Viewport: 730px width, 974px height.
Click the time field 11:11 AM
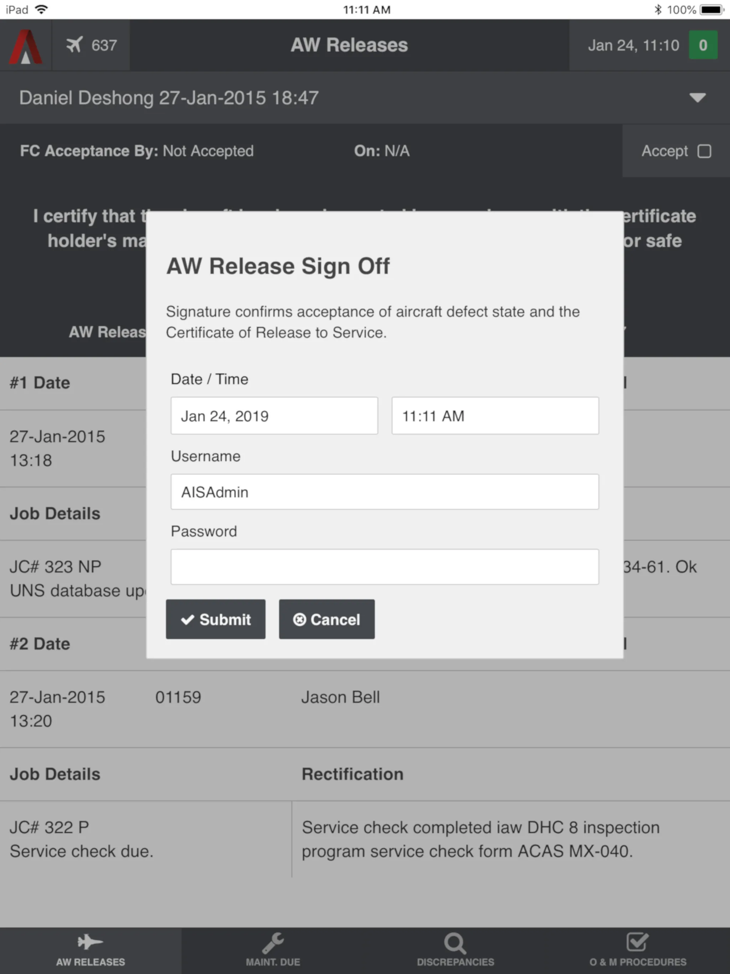pyautogui.click(x=495, y=416)
